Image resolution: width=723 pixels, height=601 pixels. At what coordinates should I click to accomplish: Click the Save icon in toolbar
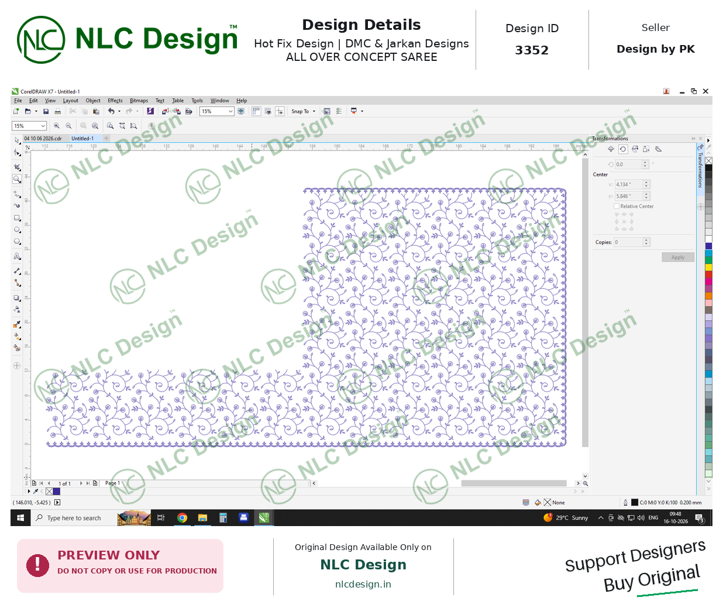(x=46, y=111)
